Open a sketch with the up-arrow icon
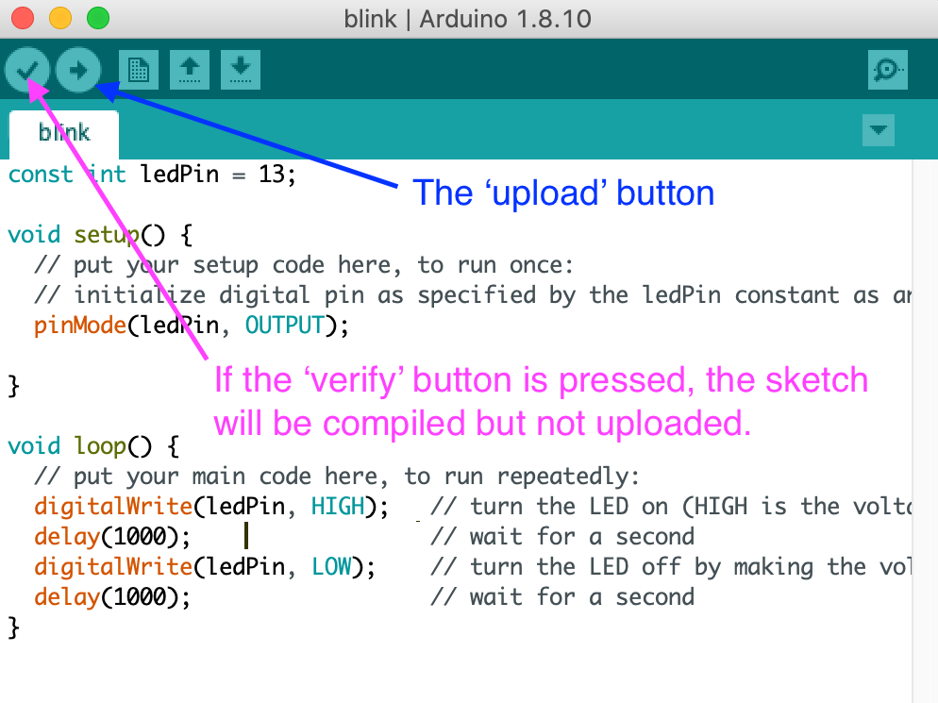Image resolution: width=938 pixels, height=703 pixels. coord(190,70)
